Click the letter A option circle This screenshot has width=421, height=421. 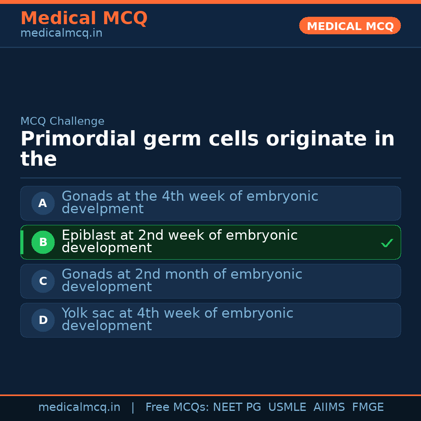point(43,203)
